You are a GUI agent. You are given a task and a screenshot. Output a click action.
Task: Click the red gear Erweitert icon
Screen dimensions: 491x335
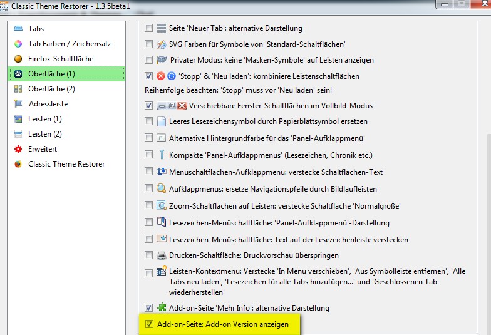[18, 149]
